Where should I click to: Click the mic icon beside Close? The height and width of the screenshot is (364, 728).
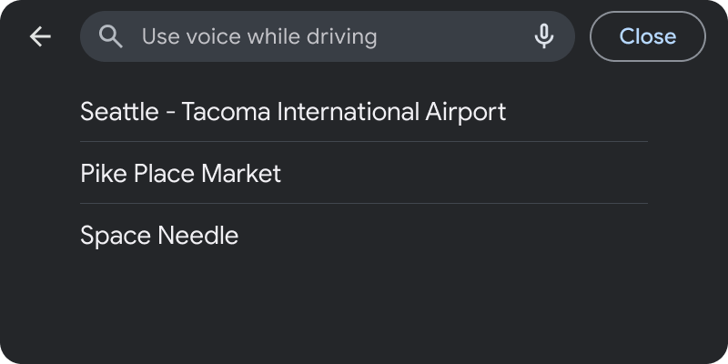coord(543,36)
